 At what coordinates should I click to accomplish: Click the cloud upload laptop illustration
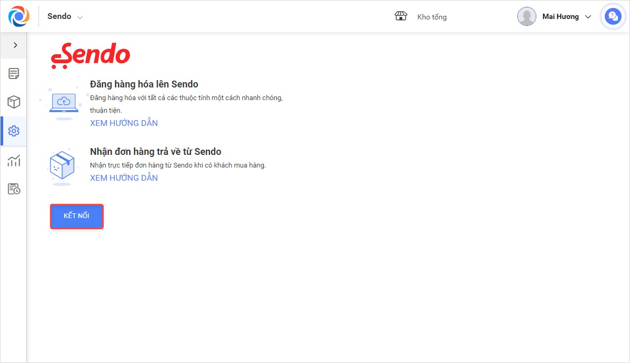click(x=63, y=103)
